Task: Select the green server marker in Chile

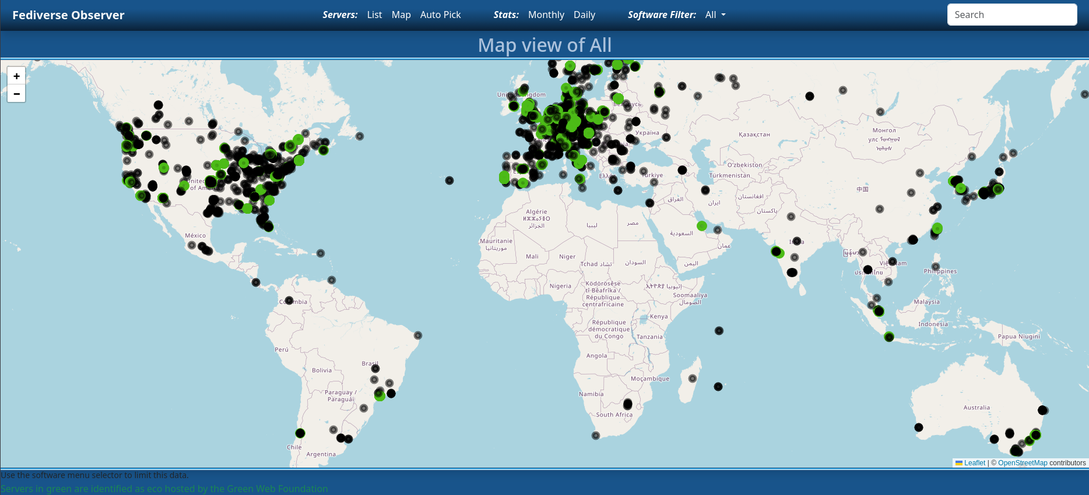Action: [300, 433]
